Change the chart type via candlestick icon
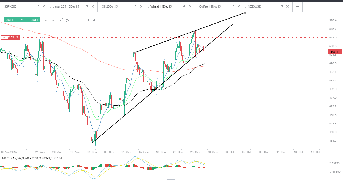This screenshot has width=343, height=180. pyautogui.click(x=68, y=20)
